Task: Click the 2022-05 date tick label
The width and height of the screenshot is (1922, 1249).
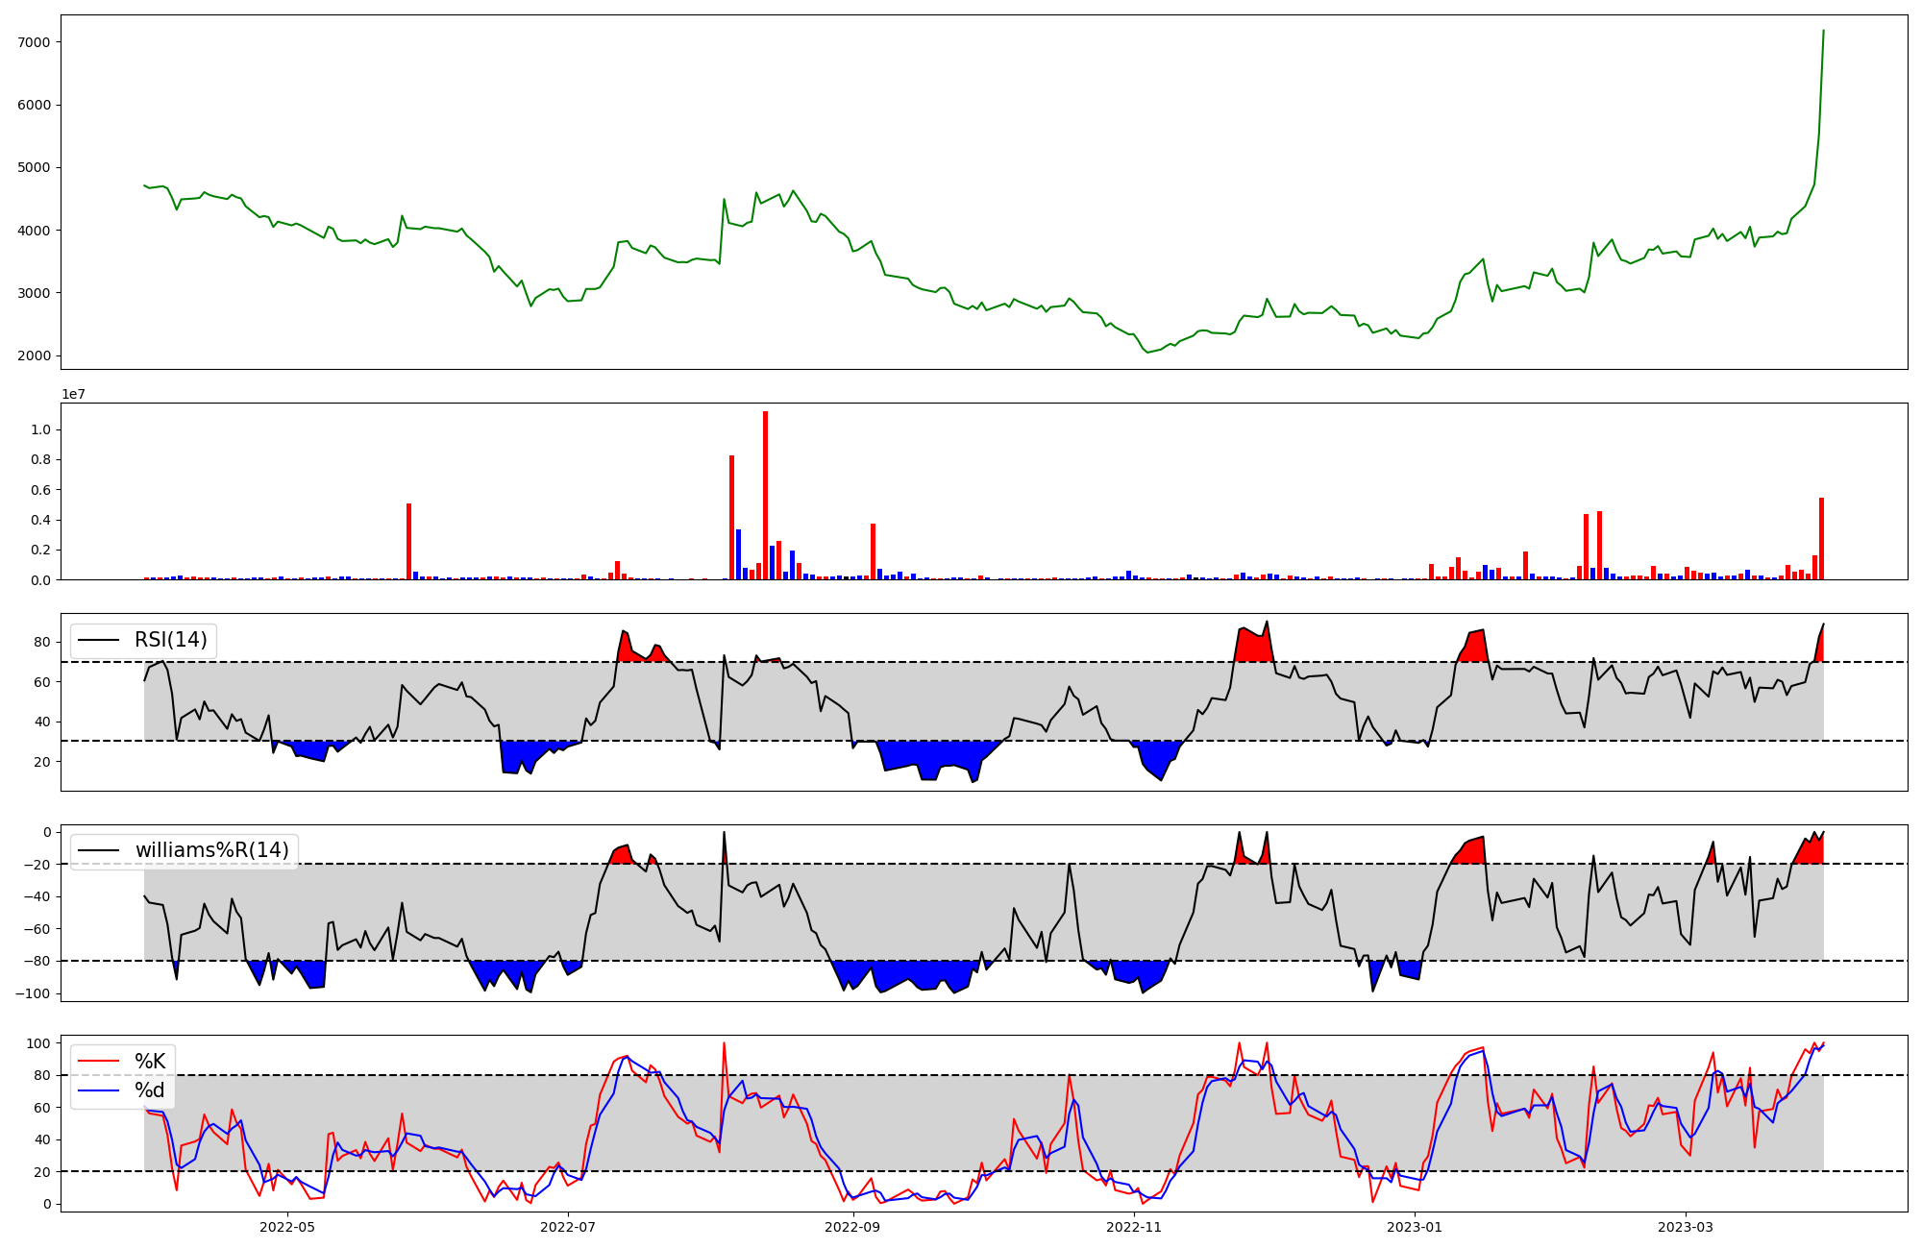Action: (286, 1227)
